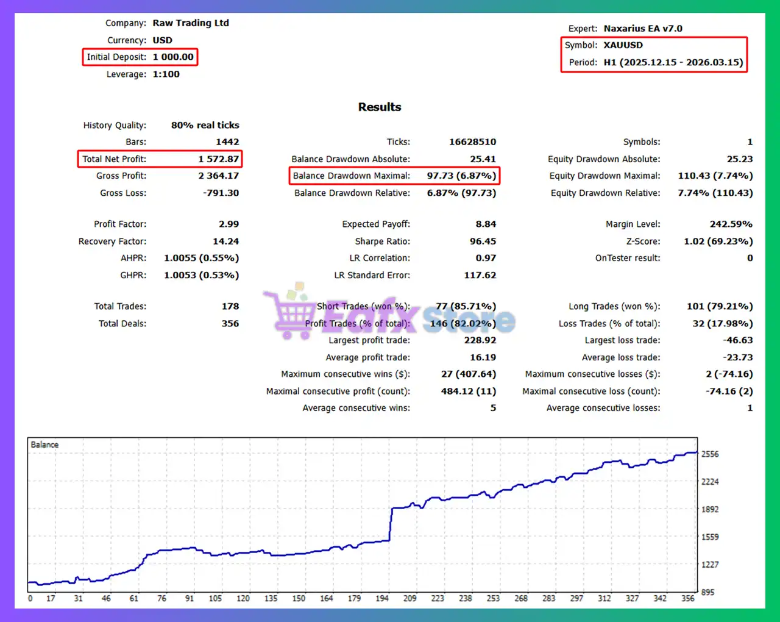Select the Initial Deposit value 1 000.00
This screenshot has height=622, width=780.
coord(174,57)
